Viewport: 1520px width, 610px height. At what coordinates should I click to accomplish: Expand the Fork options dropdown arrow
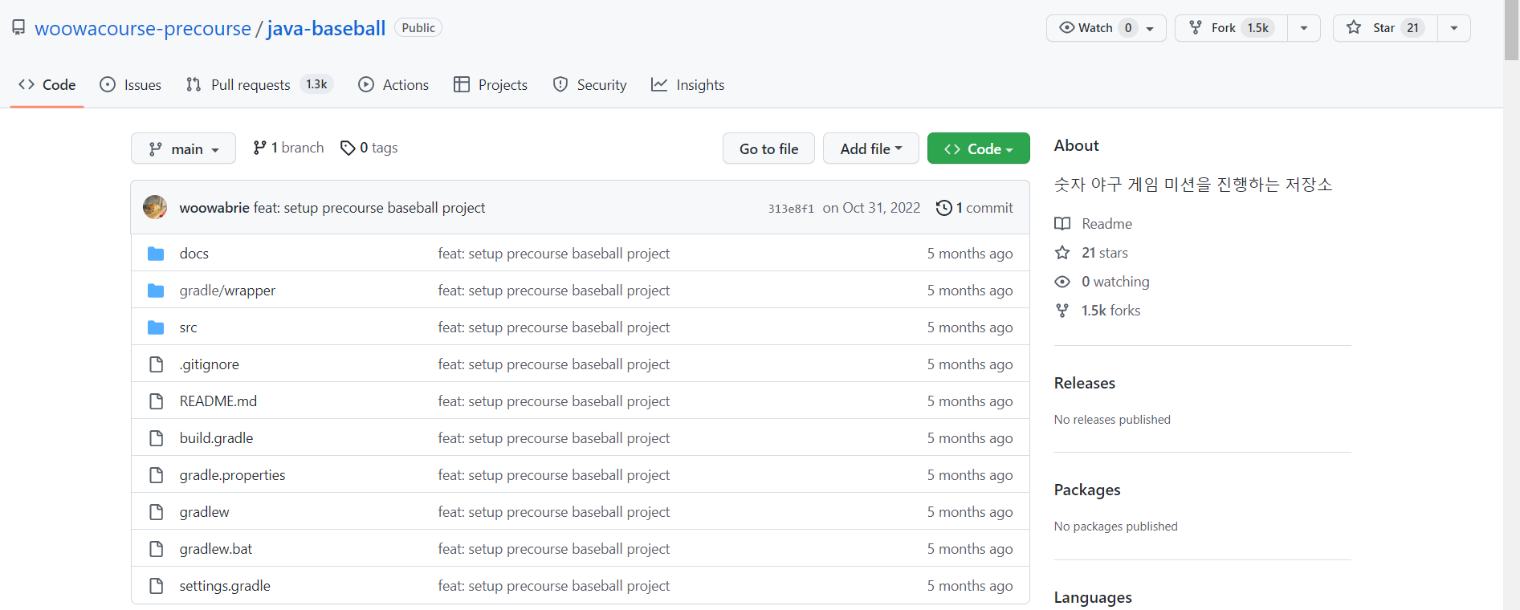(1304, 28)
